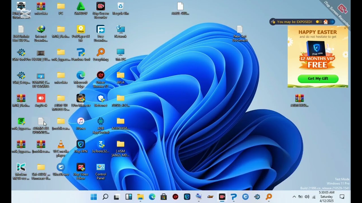Viewport: 362px width, 203px height.
Task: Open File Explorer from the taskbar
Action: pos(140,197)
